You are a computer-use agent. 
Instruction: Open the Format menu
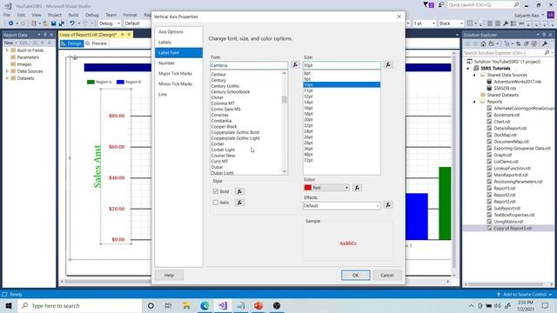tap(130, 15)
